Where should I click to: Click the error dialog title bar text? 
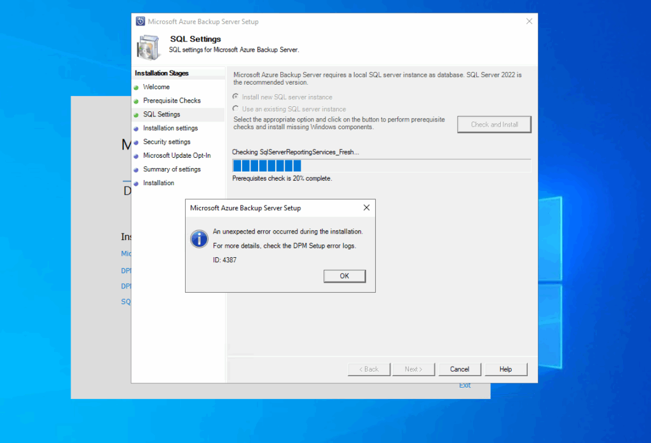[245, 208]
